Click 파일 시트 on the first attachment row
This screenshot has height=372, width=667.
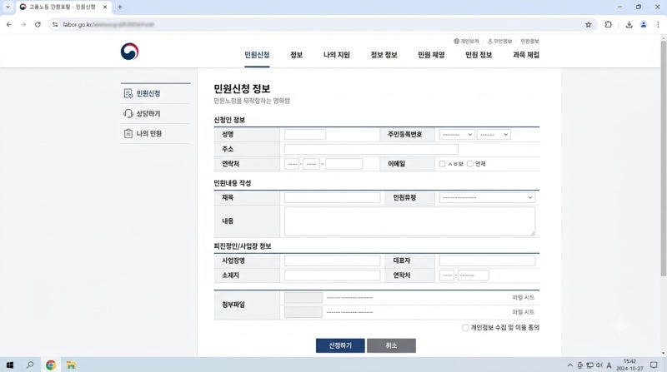[524, 298]
